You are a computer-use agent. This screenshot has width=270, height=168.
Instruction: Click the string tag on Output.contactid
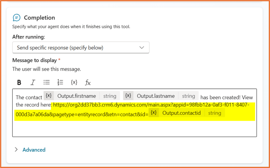pos(215,113)
